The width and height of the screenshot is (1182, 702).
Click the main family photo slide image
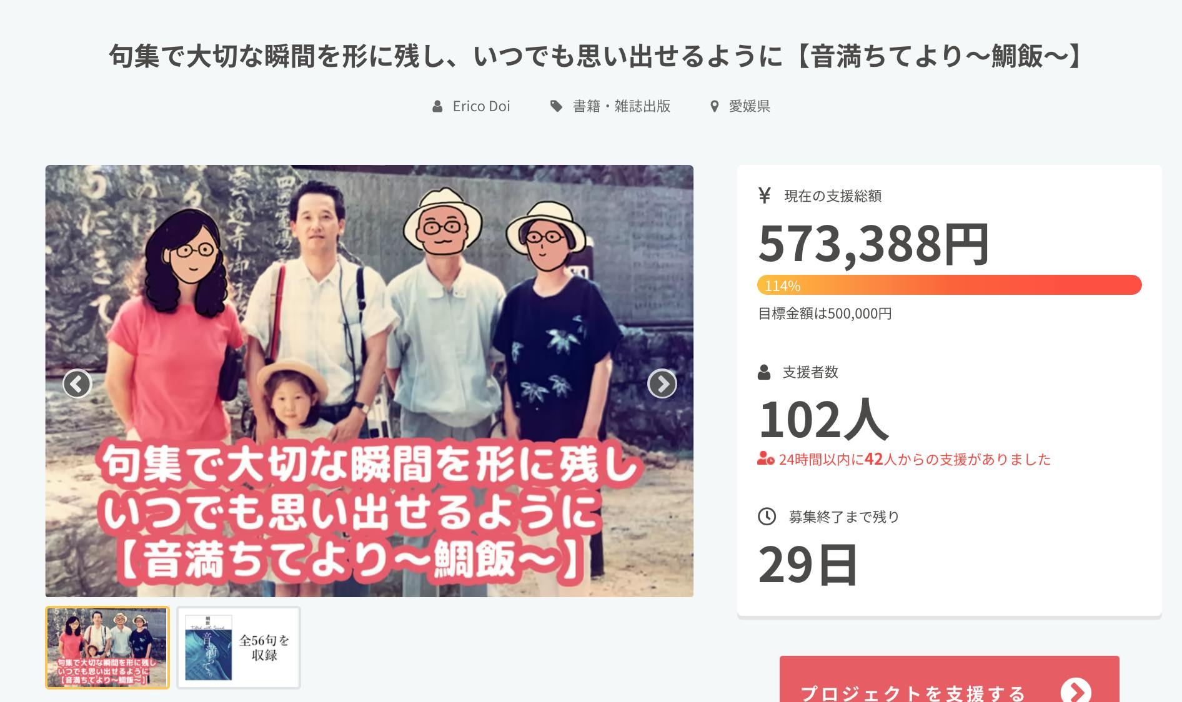[369, 381]
